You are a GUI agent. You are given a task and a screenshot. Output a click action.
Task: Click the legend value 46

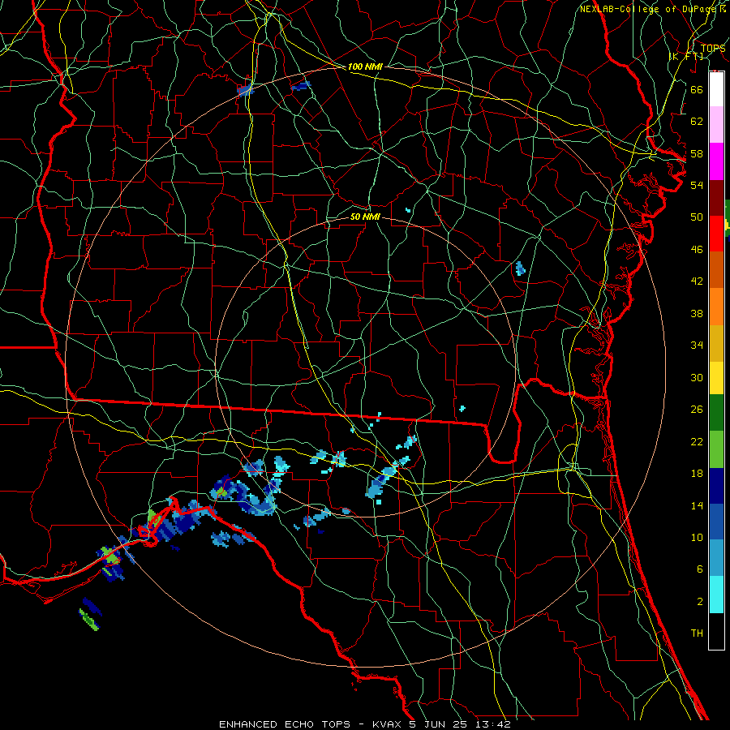(x=697, y=250)
